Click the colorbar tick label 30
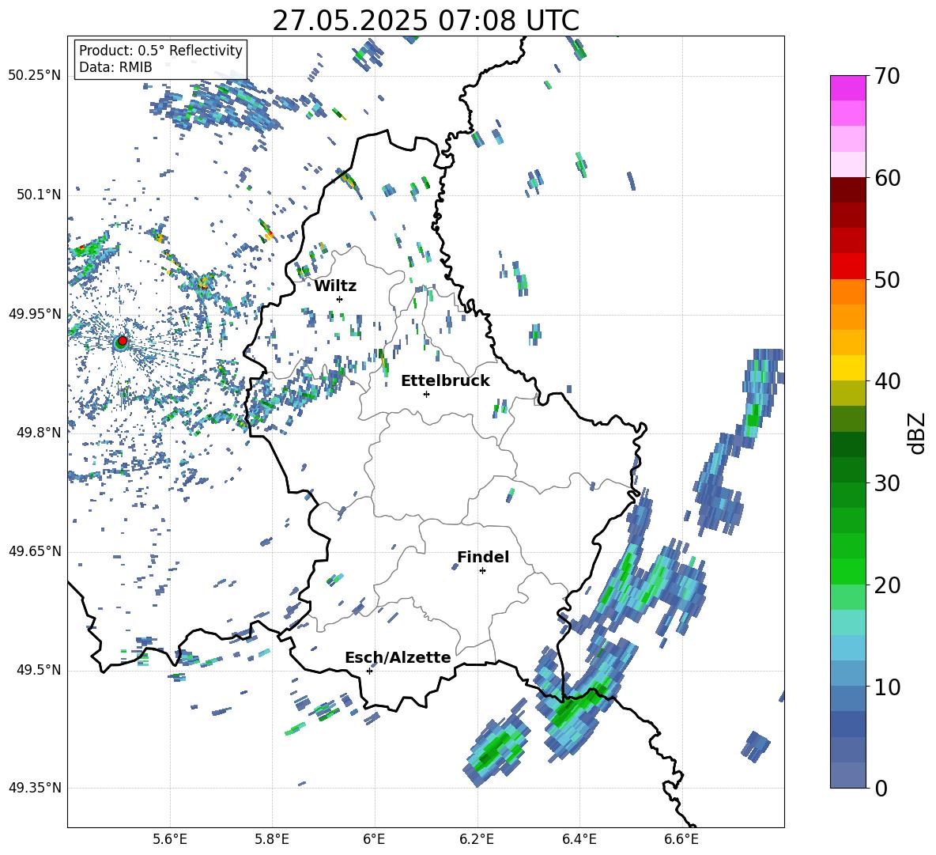The width and height of the screenshot is (936, 855). pos(886,483)
